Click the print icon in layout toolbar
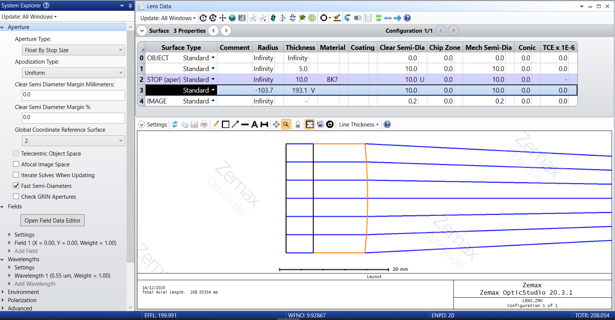This screenshot has width=615, height=320. (204, 125)
